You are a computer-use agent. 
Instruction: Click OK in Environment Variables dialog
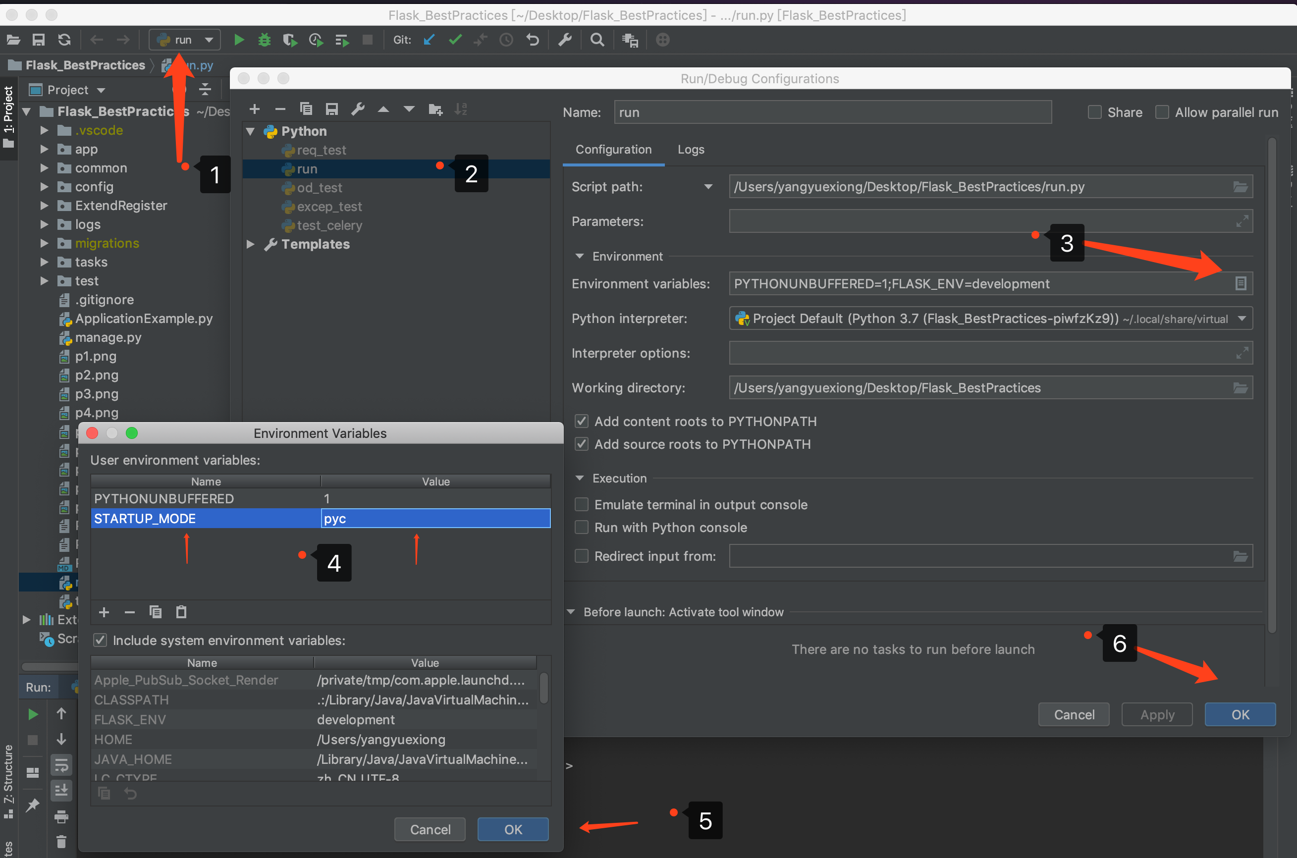point(513,829)
